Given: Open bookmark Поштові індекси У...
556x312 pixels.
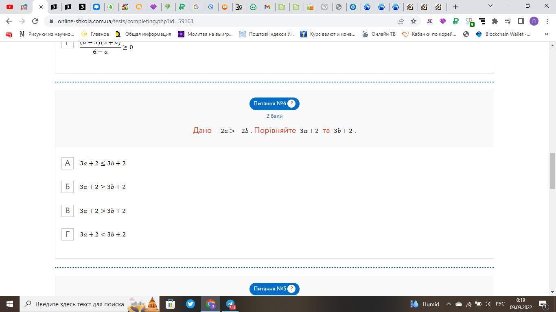Looking at the screenshot, I should coord(267,34).
